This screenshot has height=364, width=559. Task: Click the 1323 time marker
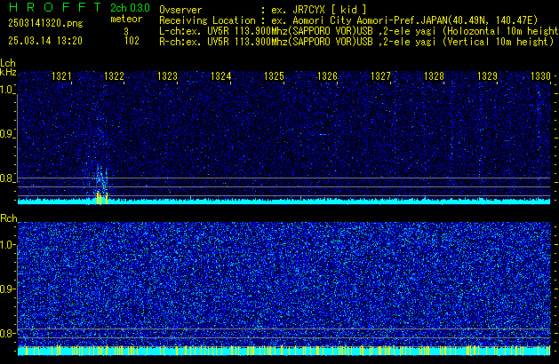pos(168,76)
